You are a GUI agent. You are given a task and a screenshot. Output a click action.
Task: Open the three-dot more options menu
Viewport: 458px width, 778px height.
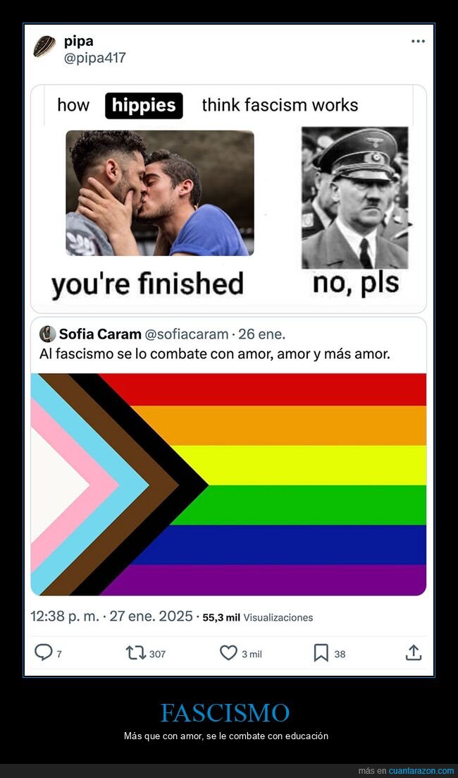[418, 42]
